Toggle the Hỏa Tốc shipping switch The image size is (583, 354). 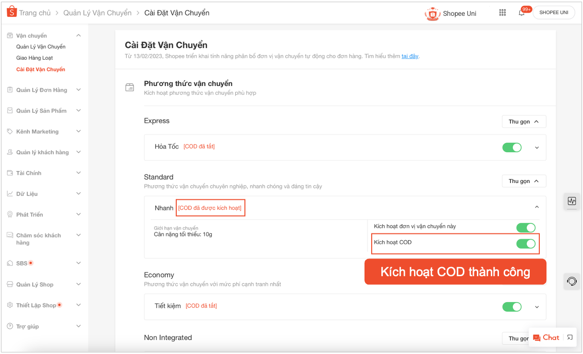pos(511,147)
